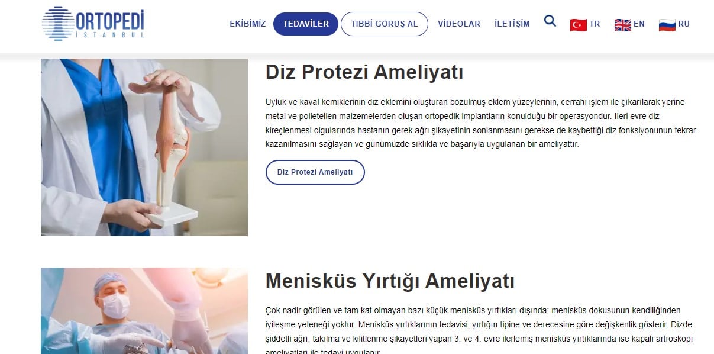
Task: Switch language to TR text
Action: [x=595, y=24]
